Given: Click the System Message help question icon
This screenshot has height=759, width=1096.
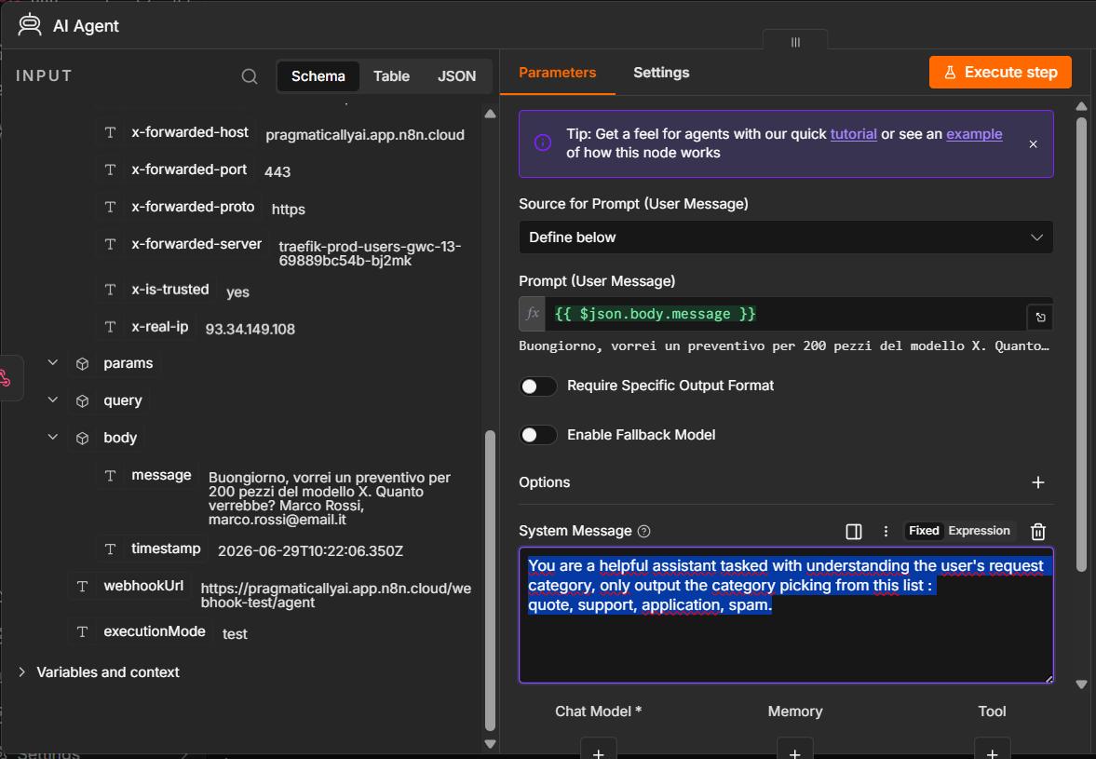Looking at the screenshot, I should [x=644, y=531].
